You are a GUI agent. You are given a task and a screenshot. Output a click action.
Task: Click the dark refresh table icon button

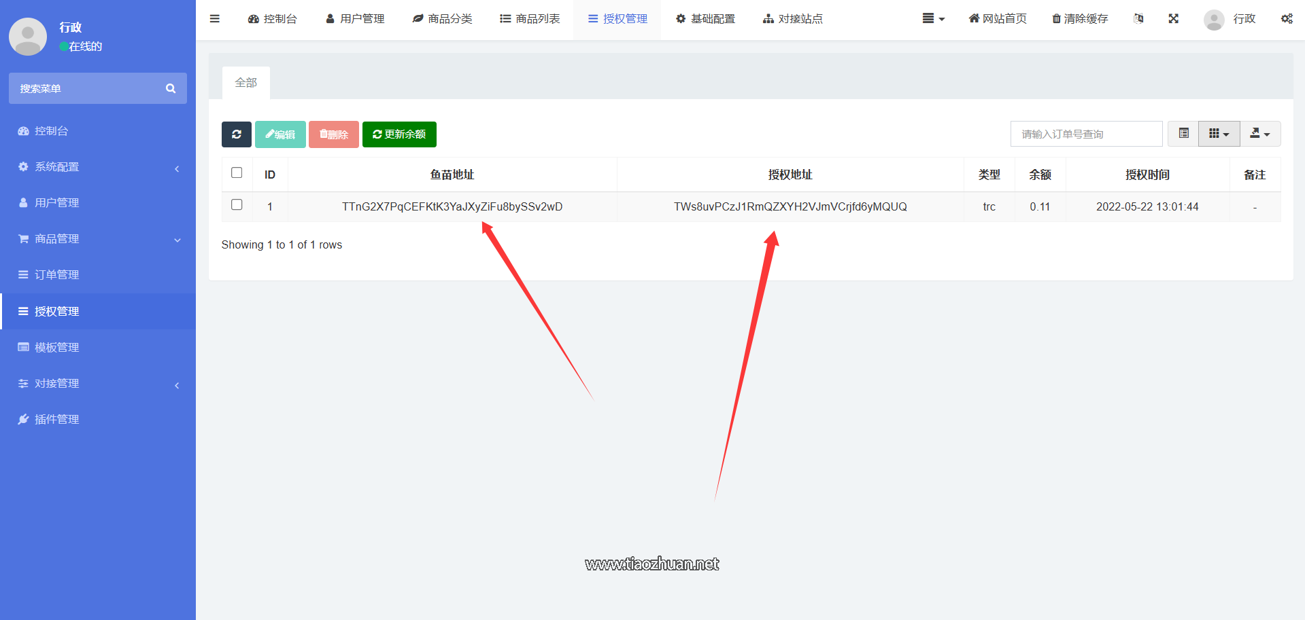[x=236, y=134]
